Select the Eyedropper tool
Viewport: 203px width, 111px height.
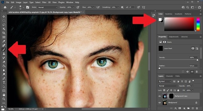pyautogui.click(x=4, y=41)
